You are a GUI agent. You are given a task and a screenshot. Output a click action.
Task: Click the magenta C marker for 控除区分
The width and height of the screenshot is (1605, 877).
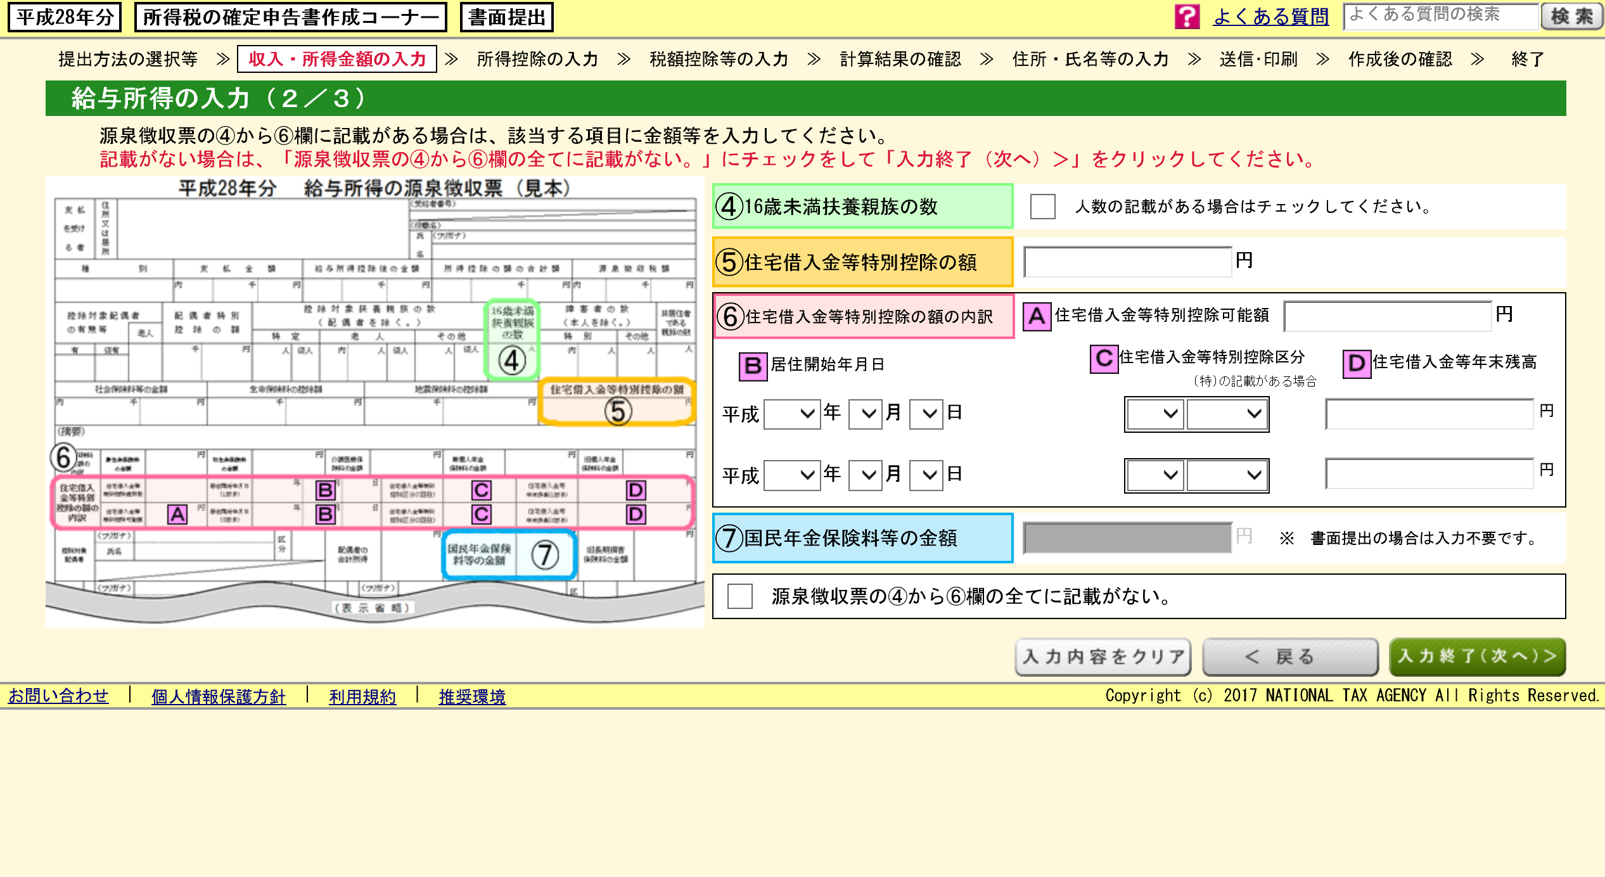(x=1103, y=359)
